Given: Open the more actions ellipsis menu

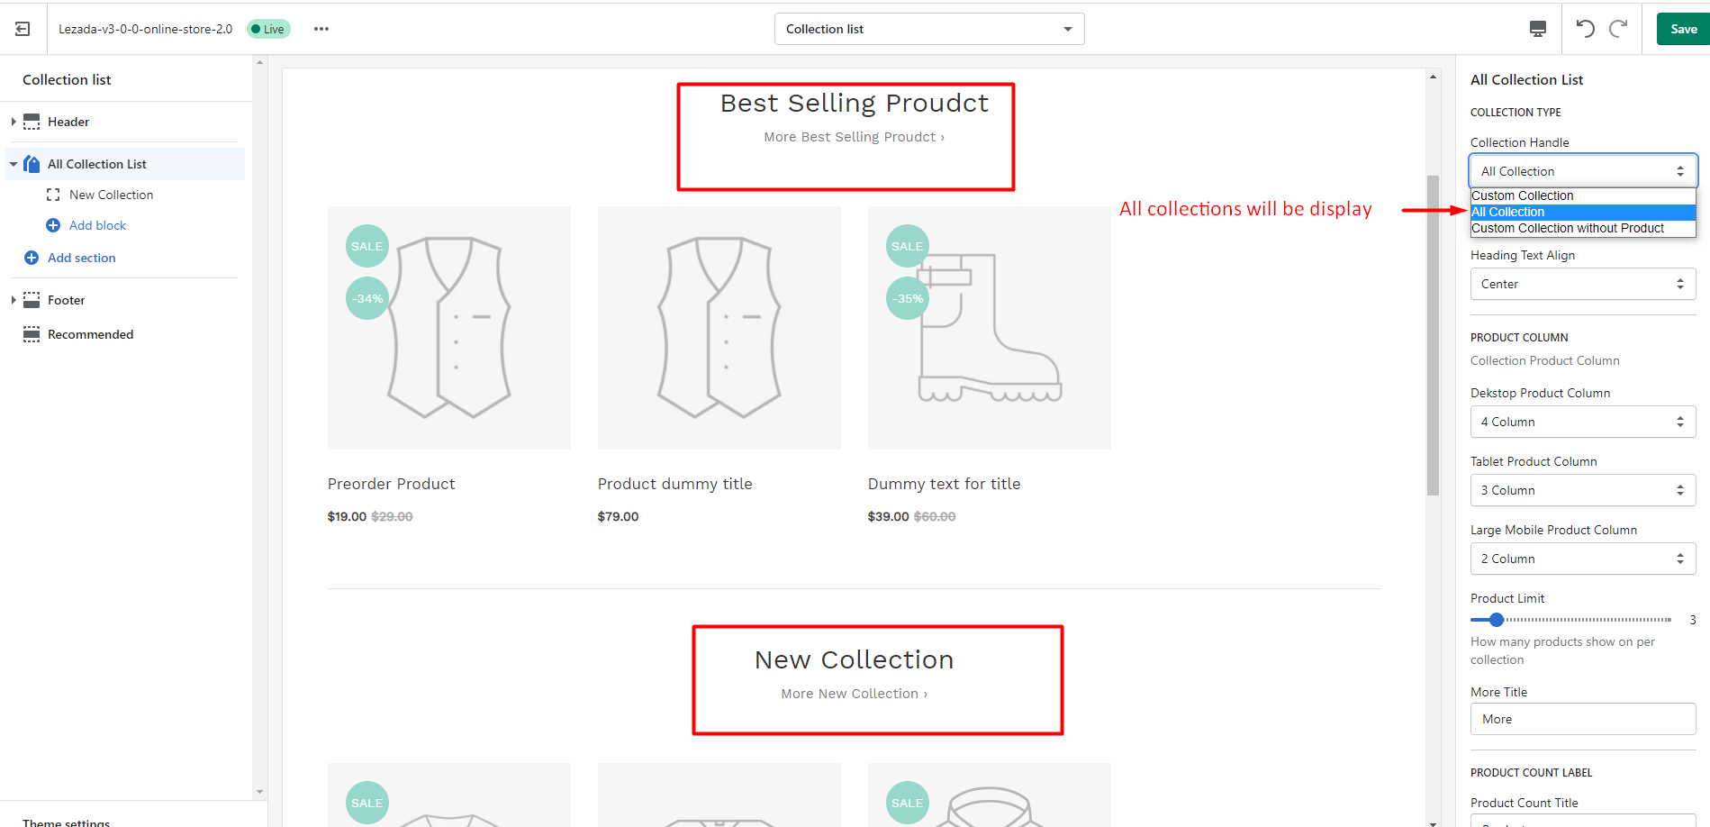Looking at the screenshot, I should [321, 28].
